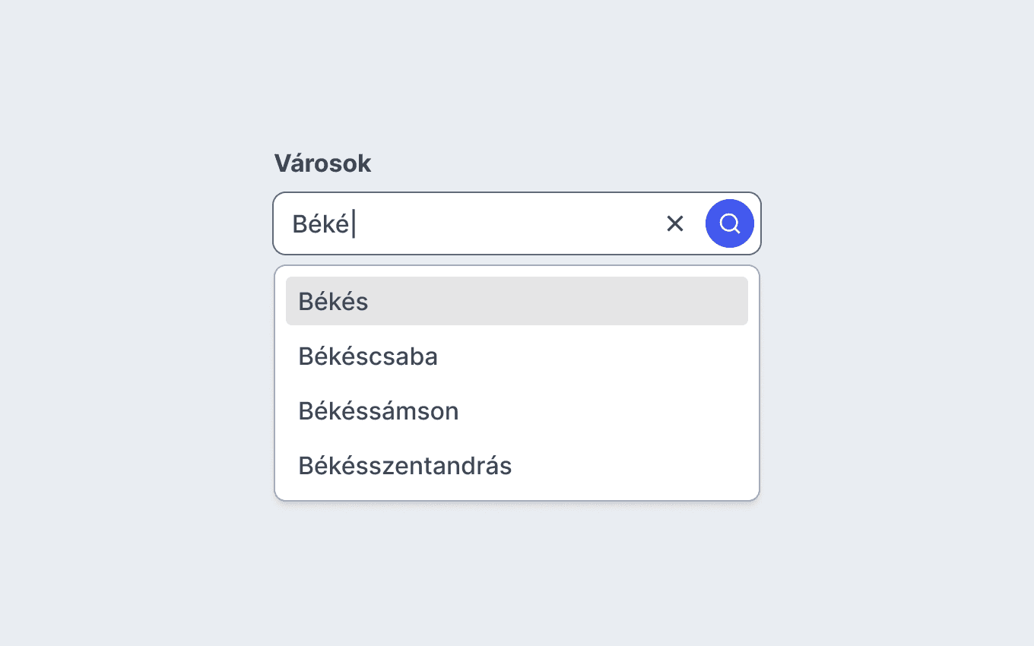Select Békés from the suggestion list
Screen dimensions: 1034x646
517,301
